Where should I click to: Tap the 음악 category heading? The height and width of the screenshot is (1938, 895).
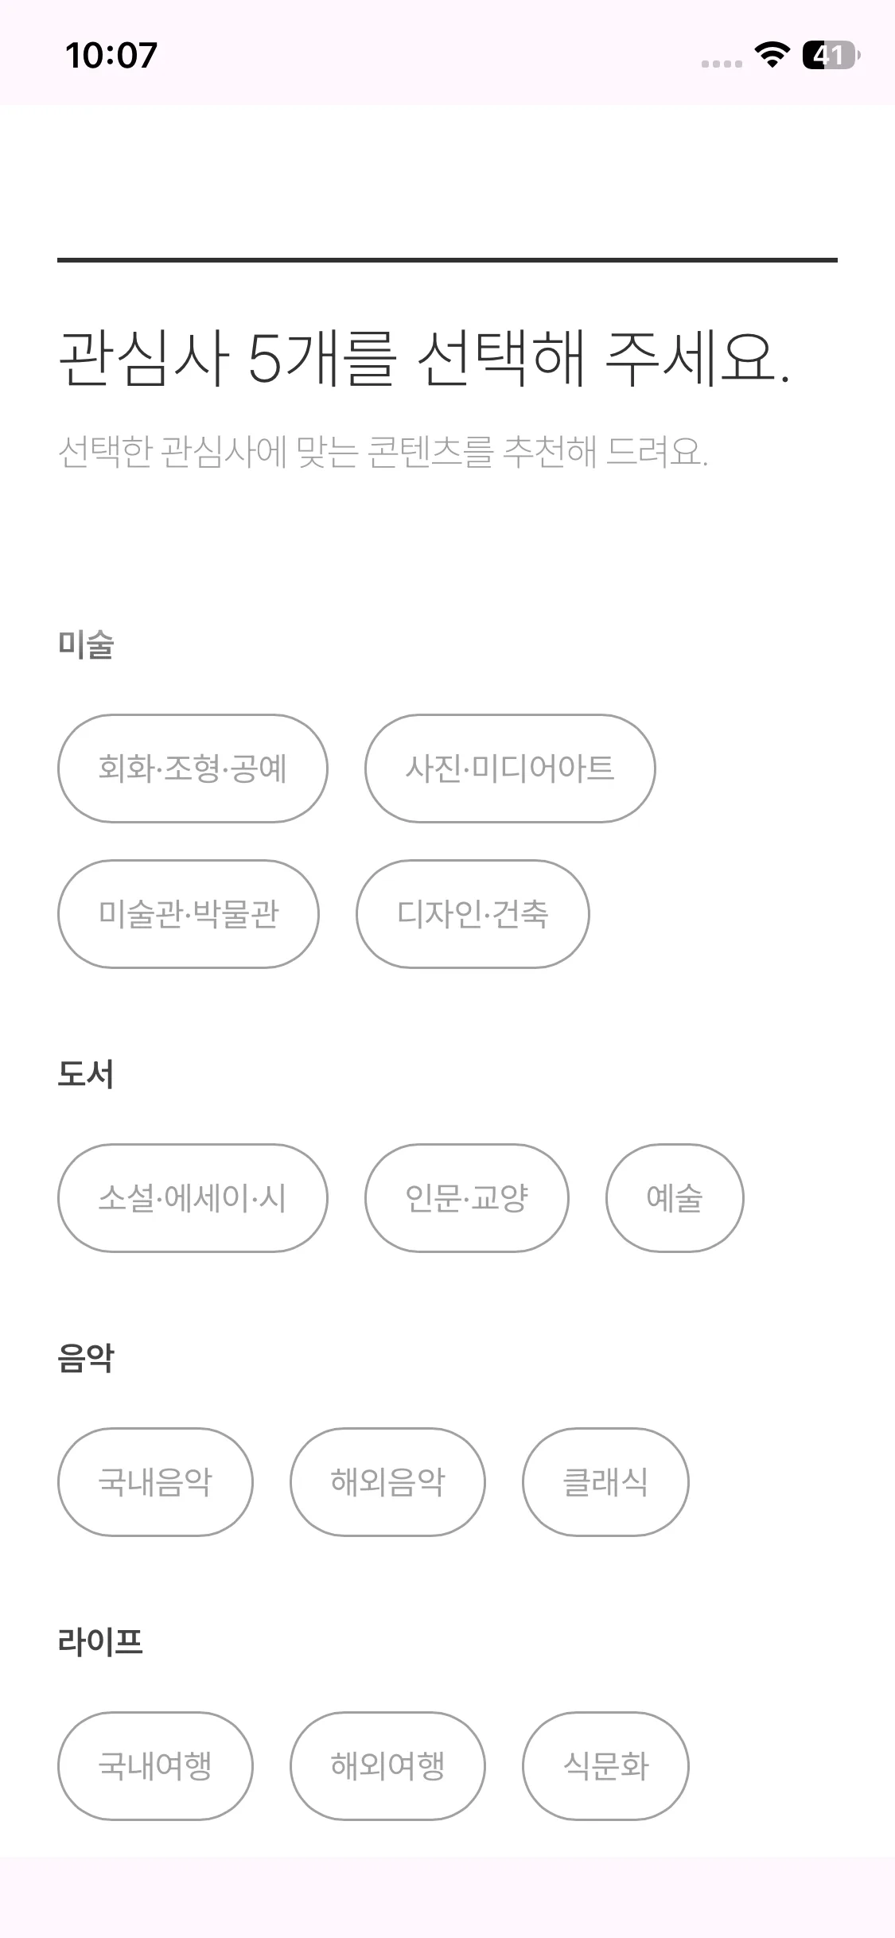86,1358
